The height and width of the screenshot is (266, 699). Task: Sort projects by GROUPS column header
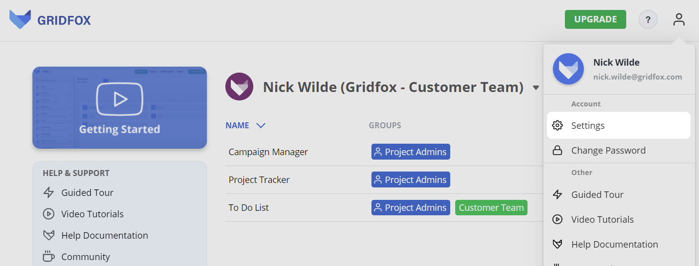385,126
